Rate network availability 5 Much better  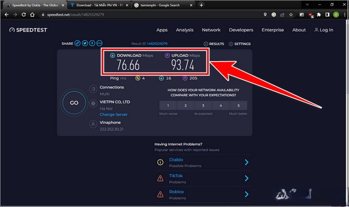pos(239,105)
